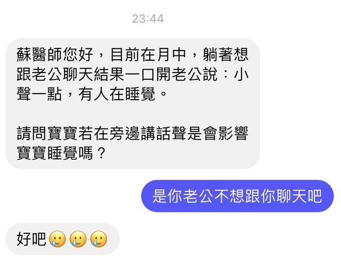Image resolution: width=341 pixels, height=277 pixels.
Task: Click the words 會影響 in the question
Action: point(226,133)
